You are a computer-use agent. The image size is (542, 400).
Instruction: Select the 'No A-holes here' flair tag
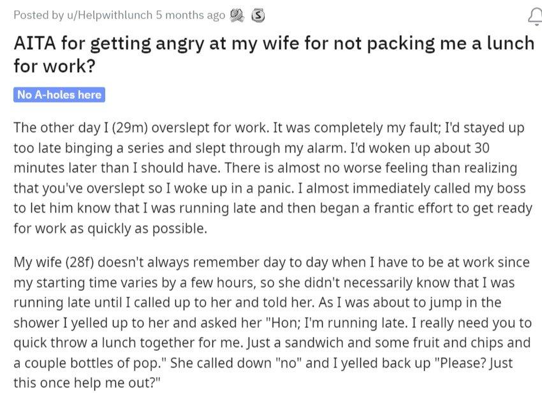[59, 94]
